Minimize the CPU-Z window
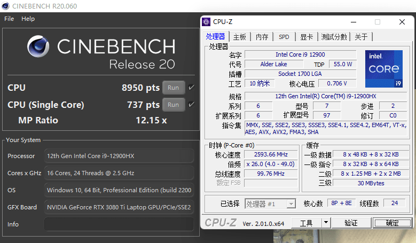This screenshot has width=416, height=243. (x=354, y=22)
